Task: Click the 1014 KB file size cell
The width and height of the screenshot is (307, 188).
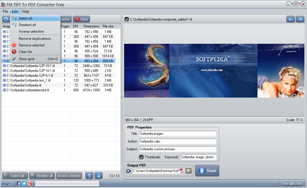Action: [x=108, y=56]
